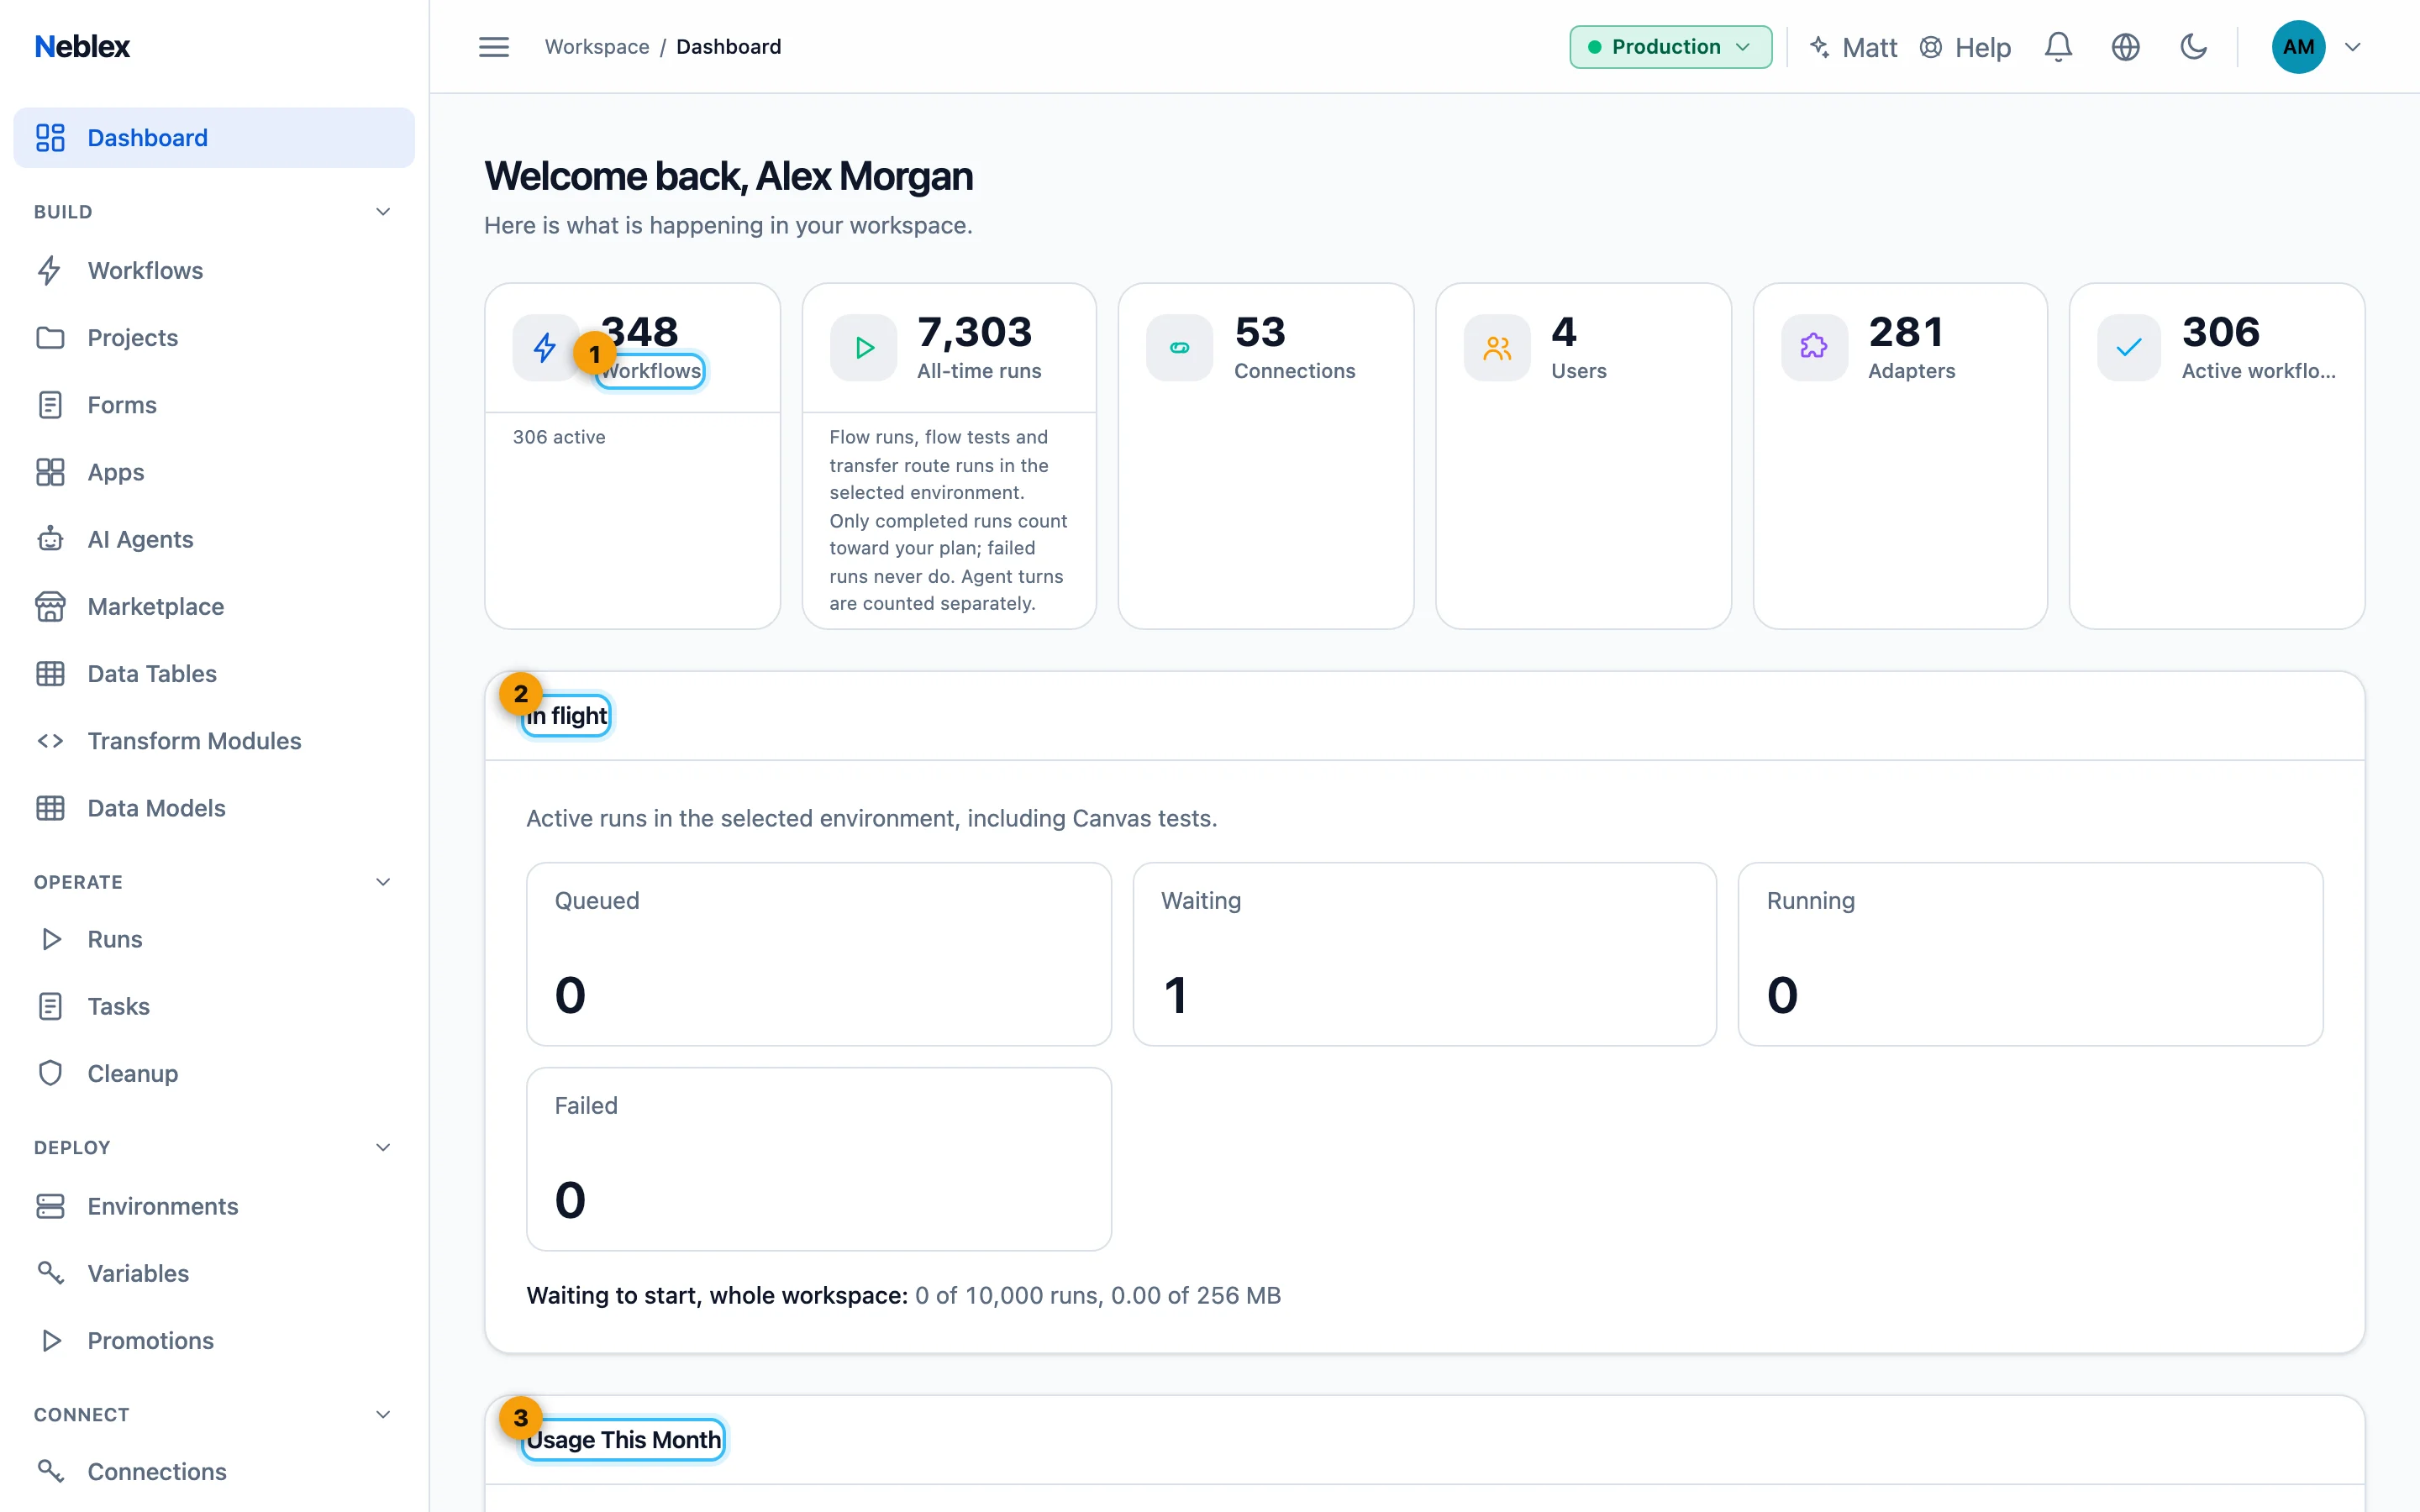Image resolution: width=2420 pixels, height=1512 pixels.
Task: Click the 4 Users value
Action: [x=1564, y=331]
